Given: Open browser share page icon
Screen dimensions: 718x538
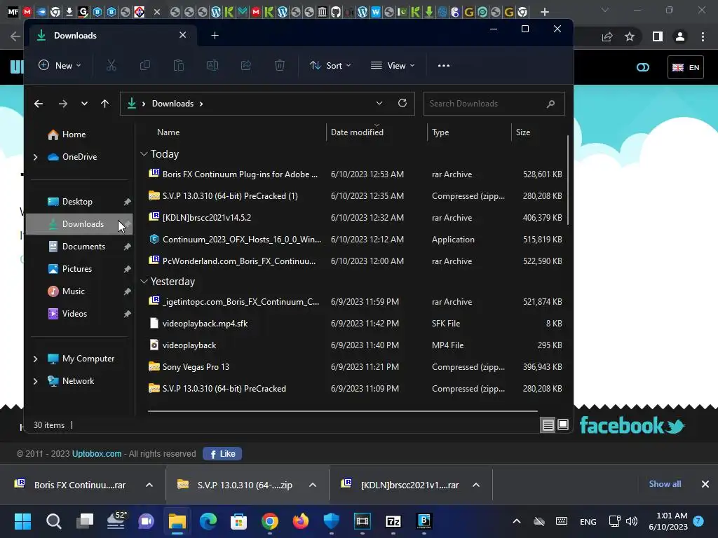Looking at the screenshot, I should tap(607, 36).
